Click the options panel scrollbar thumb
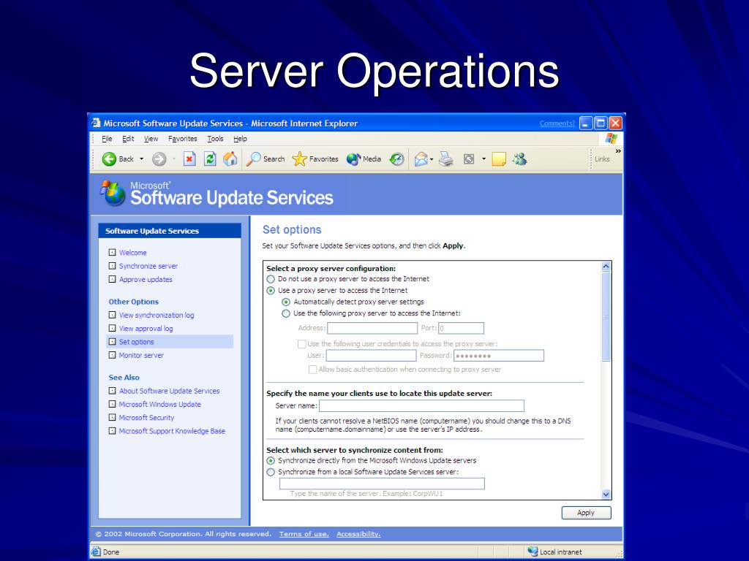This screenshot has width=749, height=561. [x=606, y=317]
